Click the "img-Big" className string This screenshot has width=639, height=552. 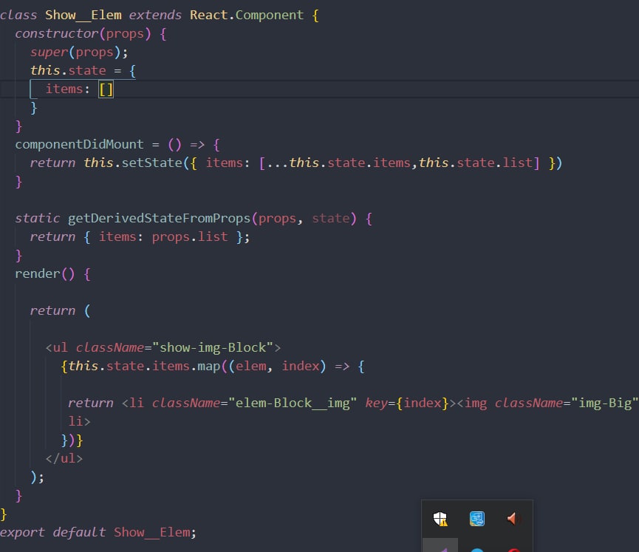pyautogui.click(x=605, y=403)
